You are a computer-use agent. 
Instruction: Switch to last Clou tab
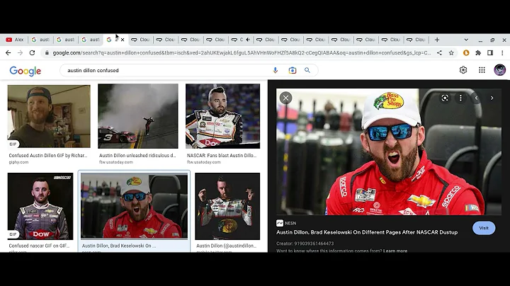416,40
